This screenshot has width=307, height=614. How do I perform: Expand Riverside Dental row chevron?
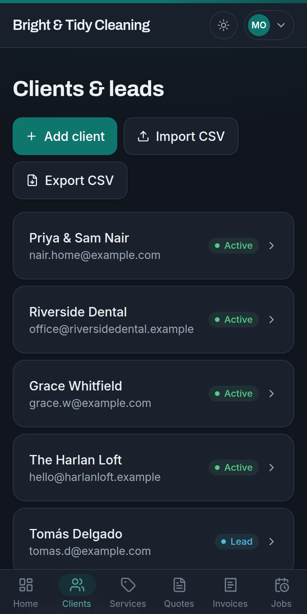click(x=271, y=320)
